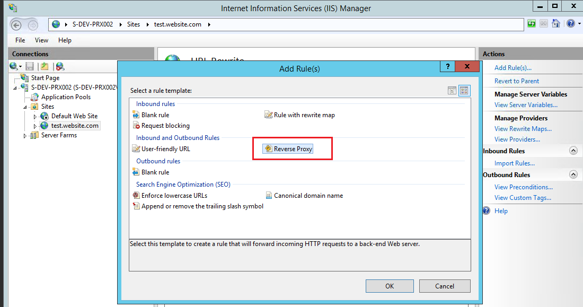Cancel the Add Rule(s) dialog
The width and height of the screenshot is (583, 307).
point(445,286)
